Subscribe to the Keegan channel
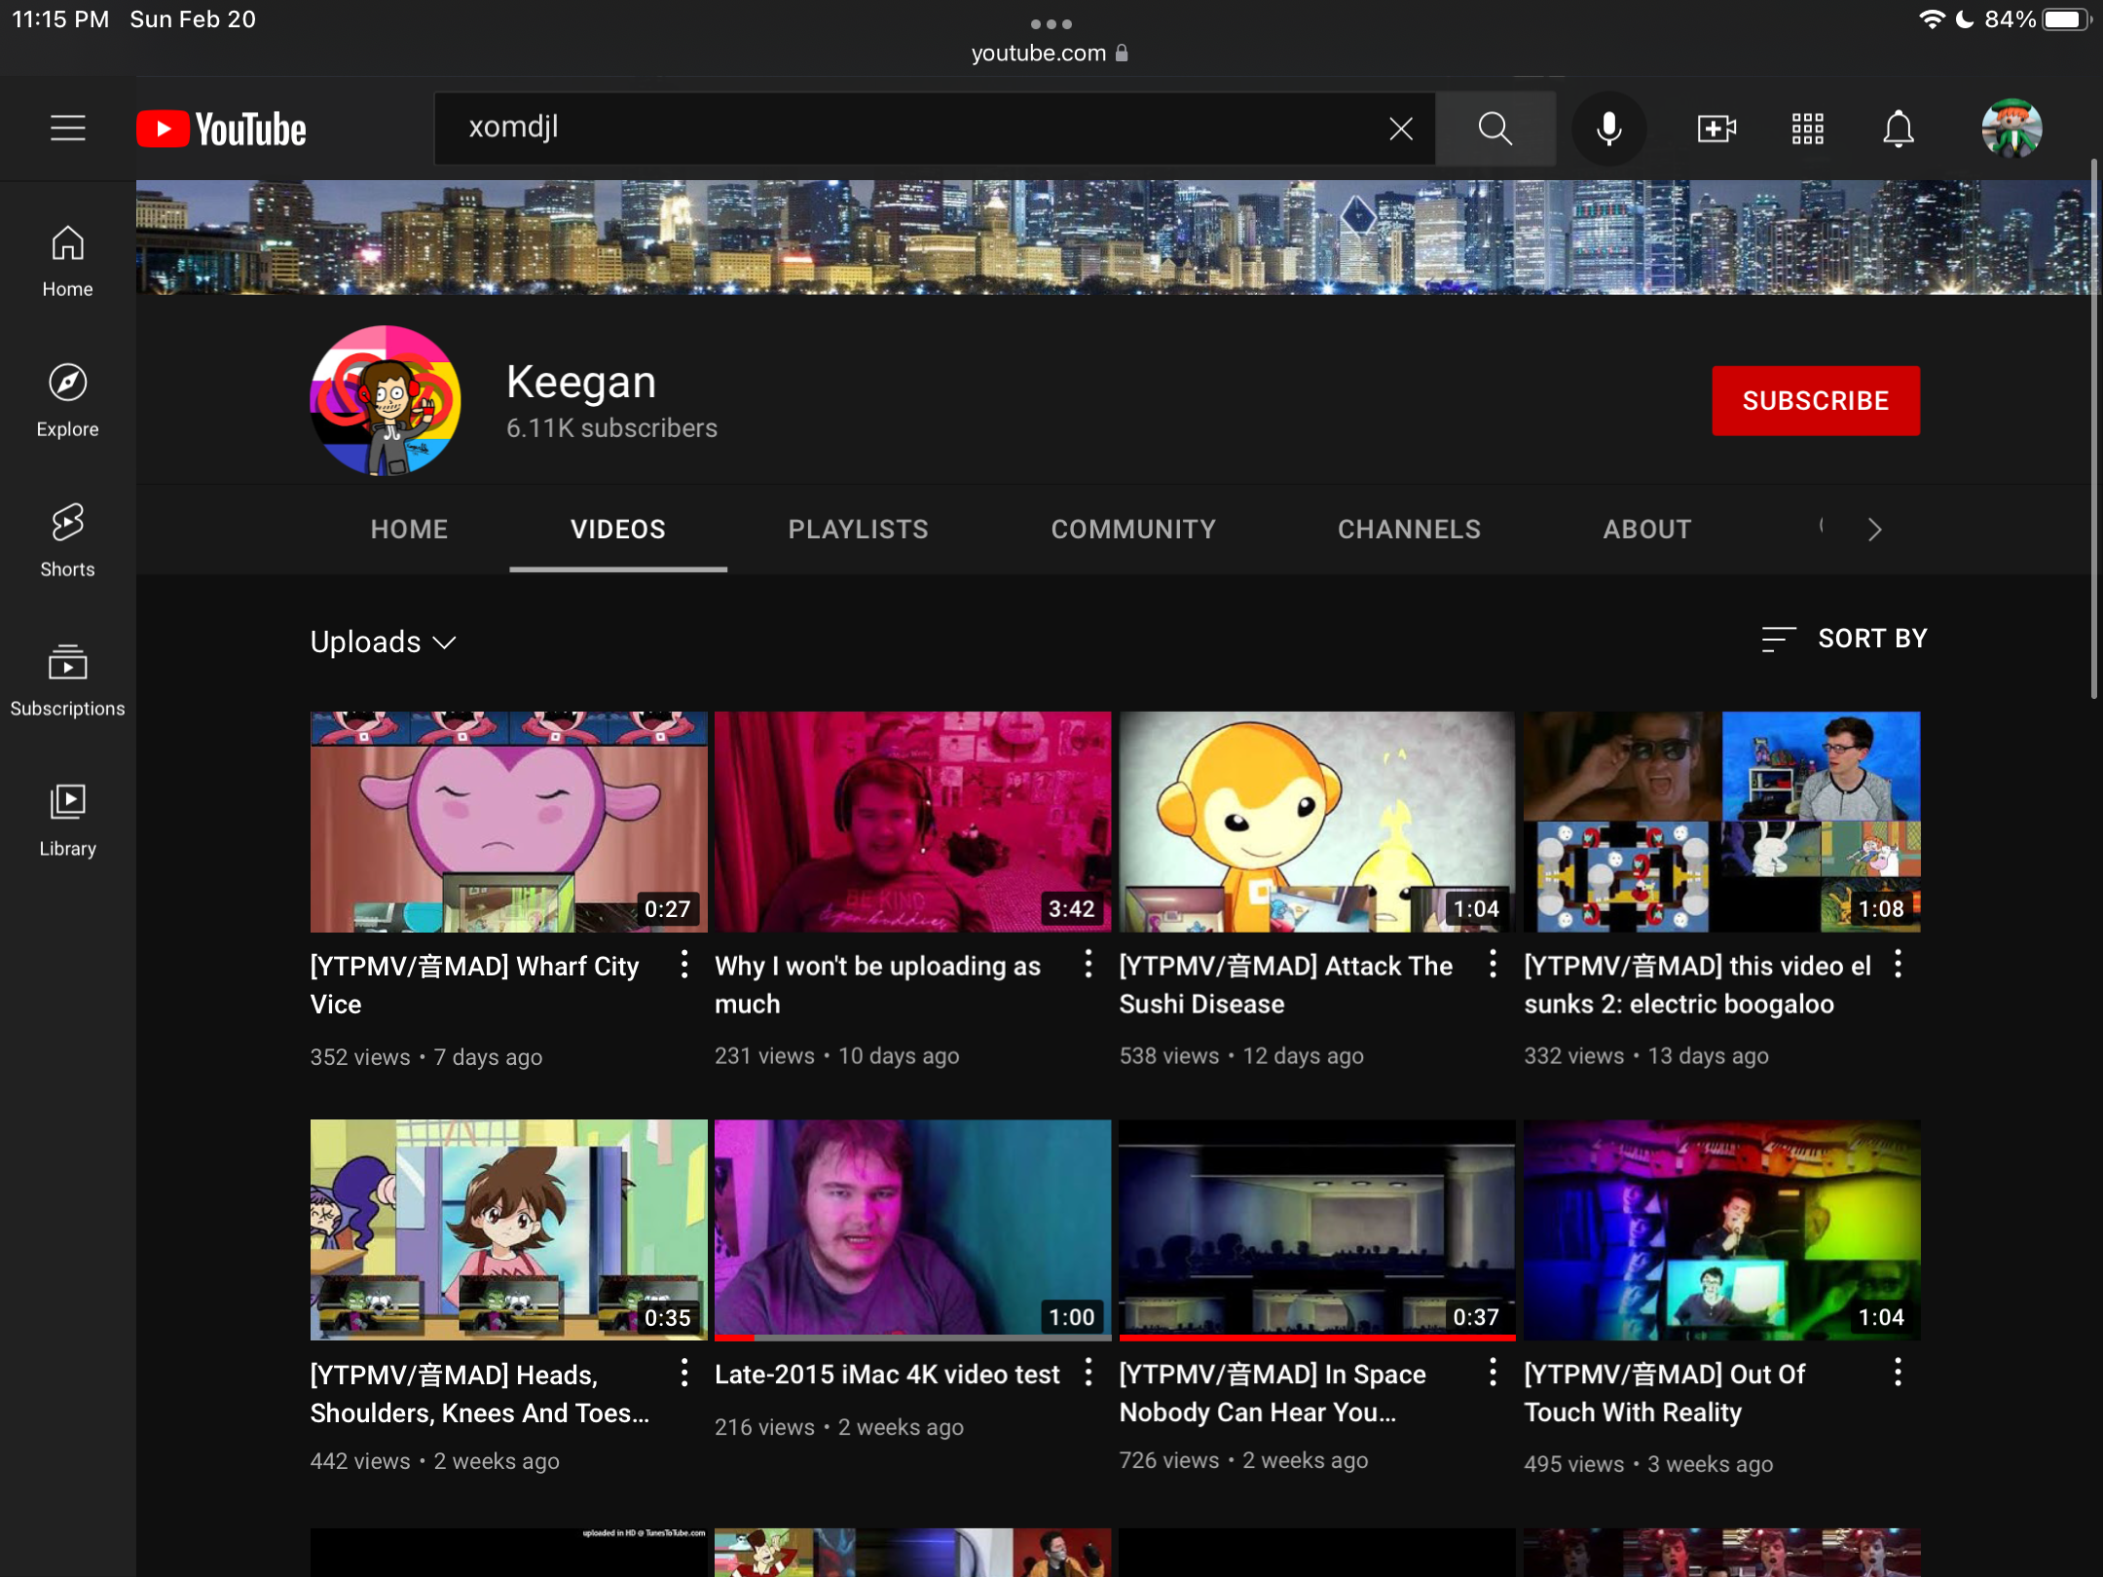This screenshot has height=1577, width=2103. (1816, 400)
